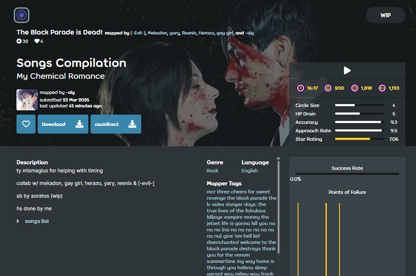Screen dimensions: 416x276
Task: Click the play count icon
Action: click(x=19, y=41)
